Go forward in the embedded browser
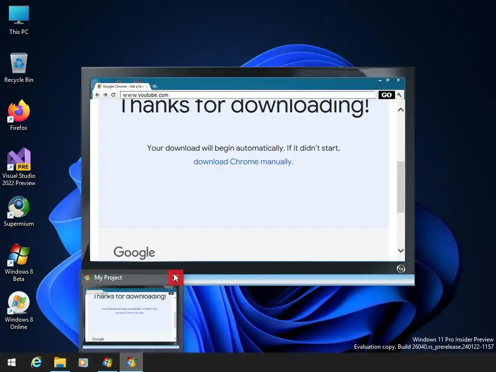 tap(105, 94)
